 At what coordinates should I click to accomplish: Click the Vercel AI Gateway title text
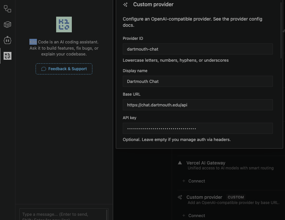pos(206,163)
